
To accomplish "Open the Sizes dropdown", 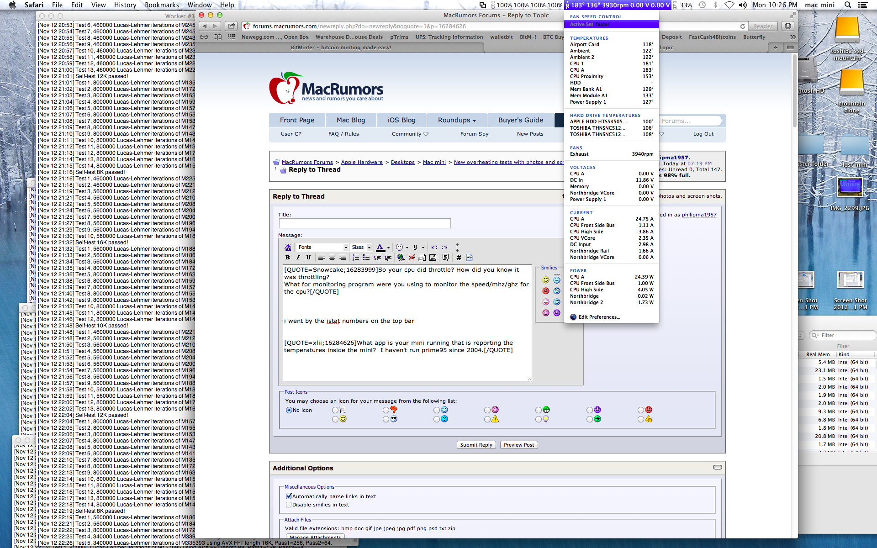I will [x=361, y=247].
